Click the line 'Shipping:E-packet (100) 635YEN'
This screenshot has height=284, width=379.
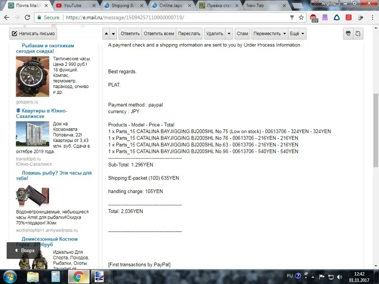tap(144, 178)
